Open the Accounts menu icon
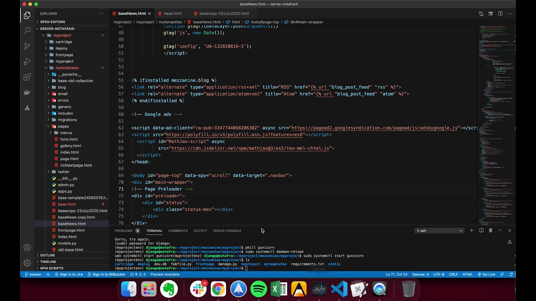This screenshot has width=536, height=301. [x=27, y=247]
